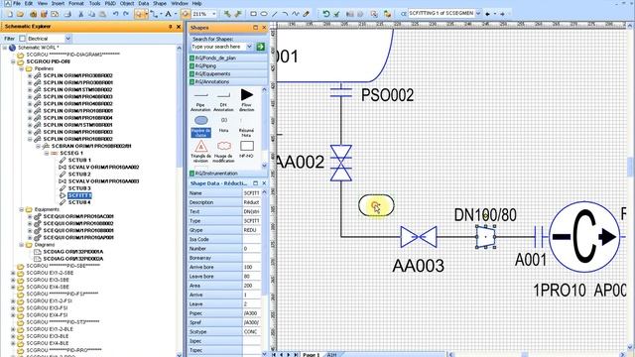Open the SCFITTING current element dropdown
The height and width of the screenshot is (357, 635).
(478, 13)
